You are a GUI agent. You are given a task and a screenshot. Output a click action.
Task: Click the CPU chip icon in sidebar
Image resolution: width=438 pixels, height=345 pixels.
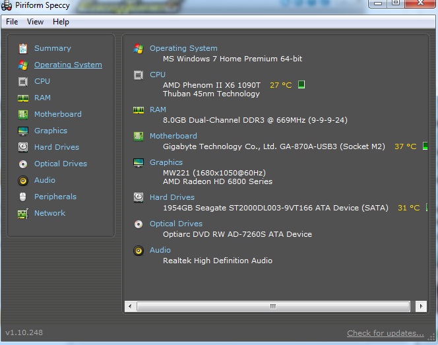pyautogui.click(x=23, y=81)
